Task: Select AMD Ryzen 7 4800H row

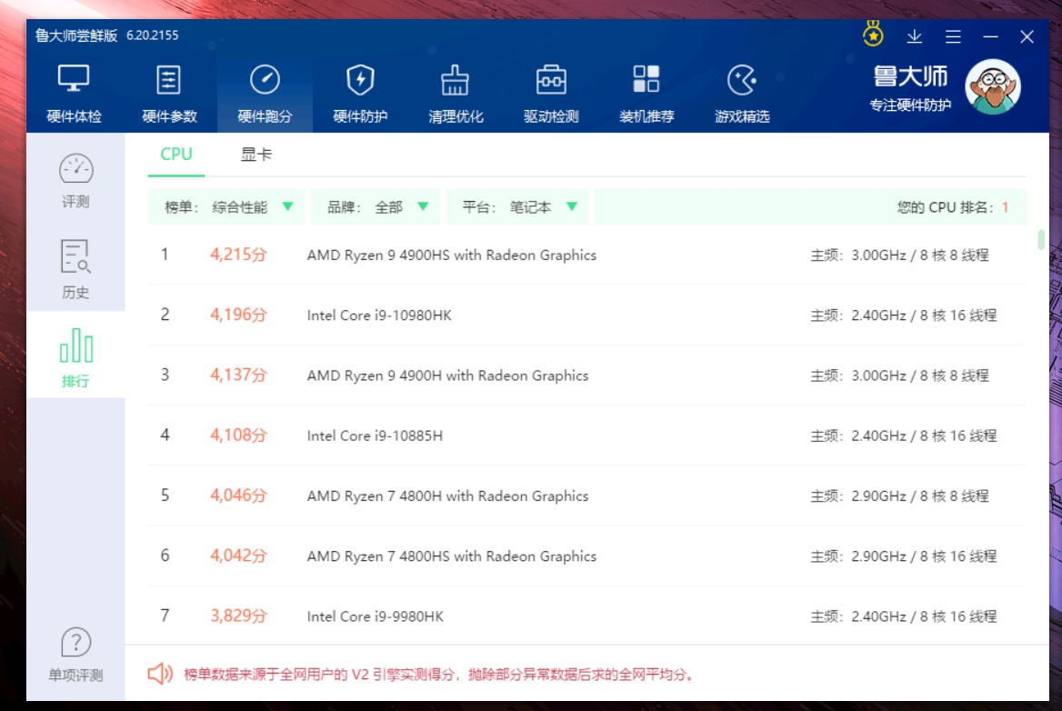Action: (587, 496)
